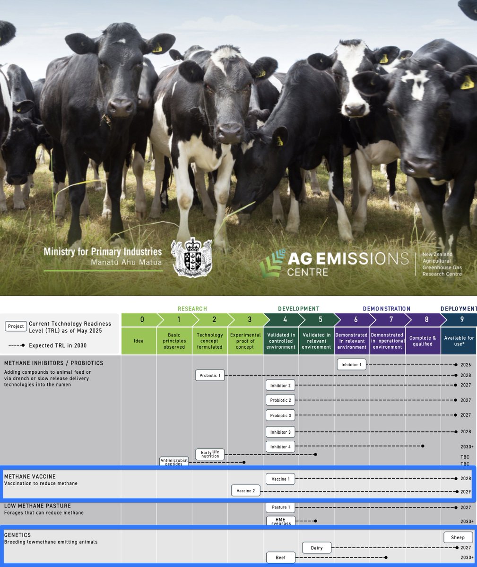The width and height of the screenshot is (477, 567).
Task: Select the Probiotic 1 project box
Action: coord(210,375)
